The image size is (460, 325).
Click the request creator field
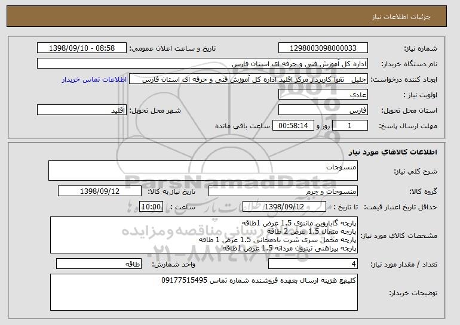[x=249, y=79]
